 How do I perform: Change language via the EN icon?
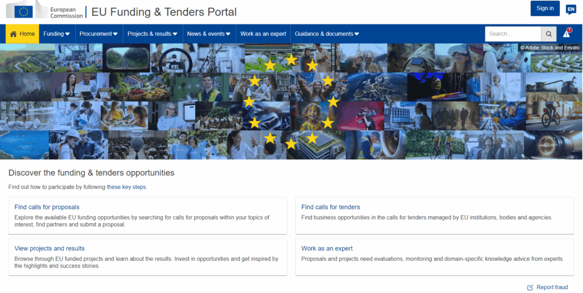point(570,10)
